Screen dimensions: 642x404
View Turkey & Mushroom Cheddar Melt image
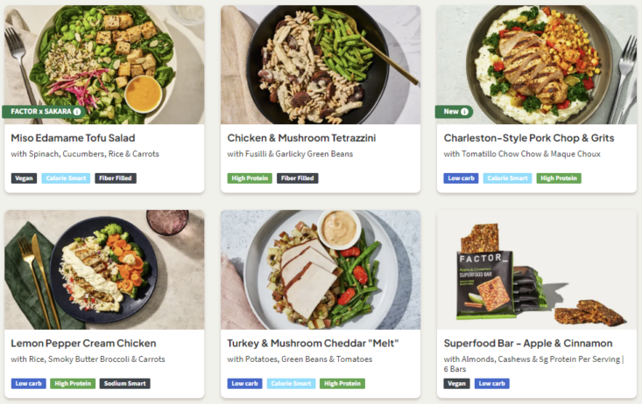coord(321,268)
